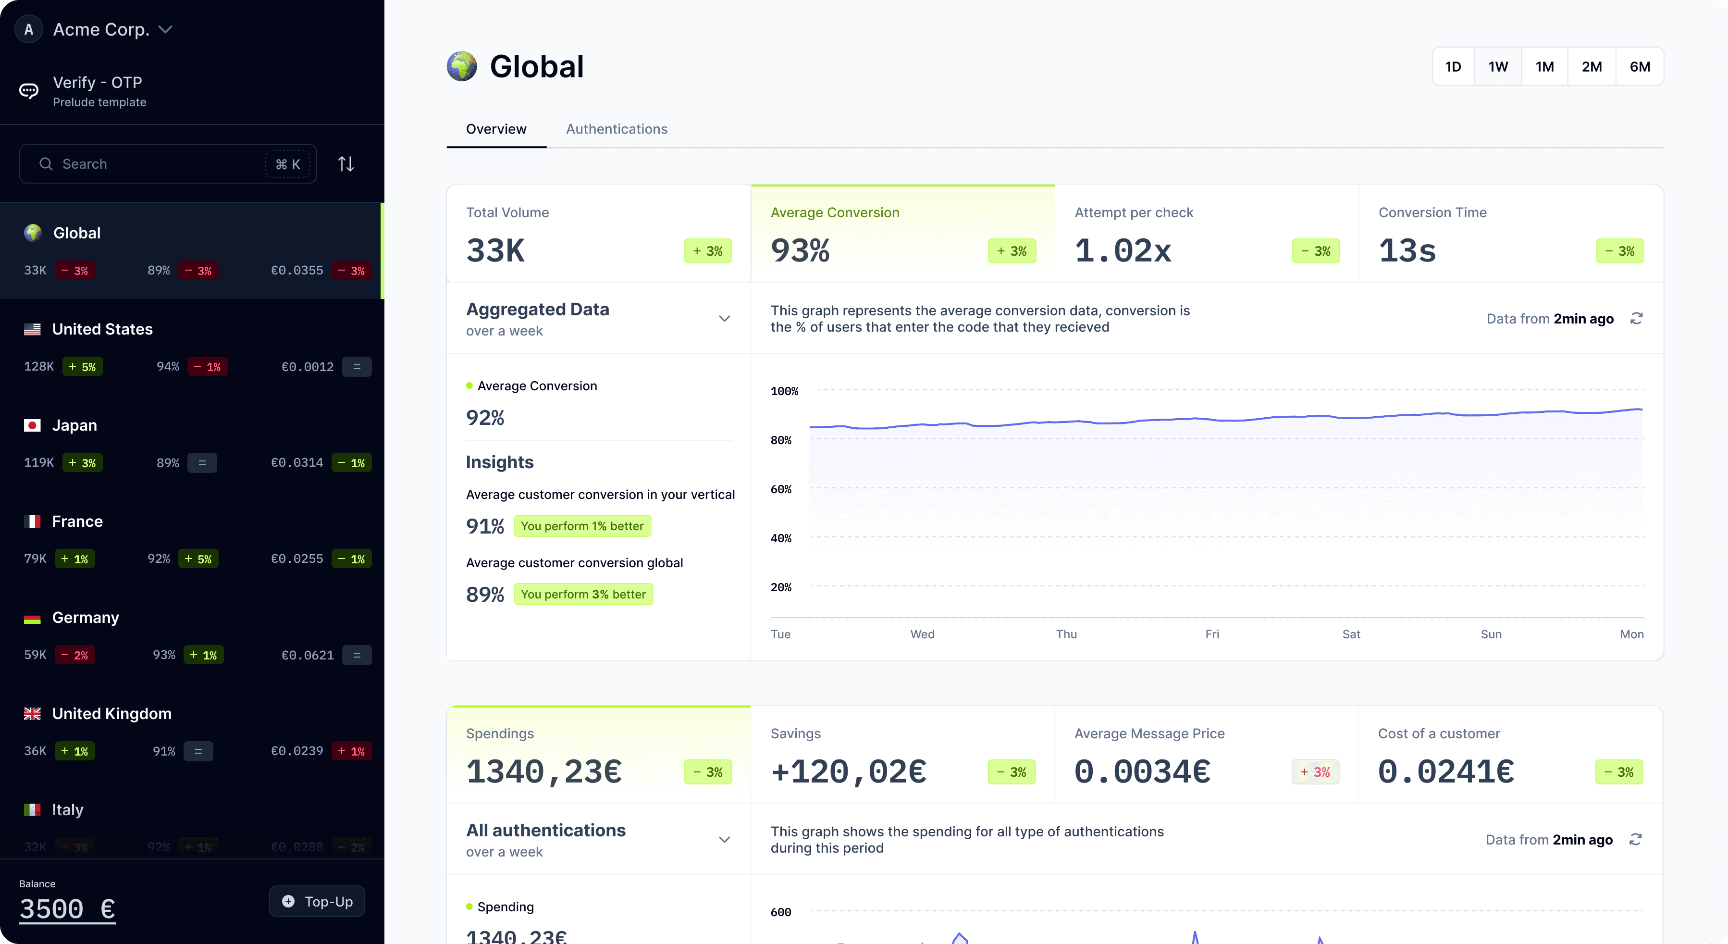Click the + 3% badge on Total Volume

708,251
